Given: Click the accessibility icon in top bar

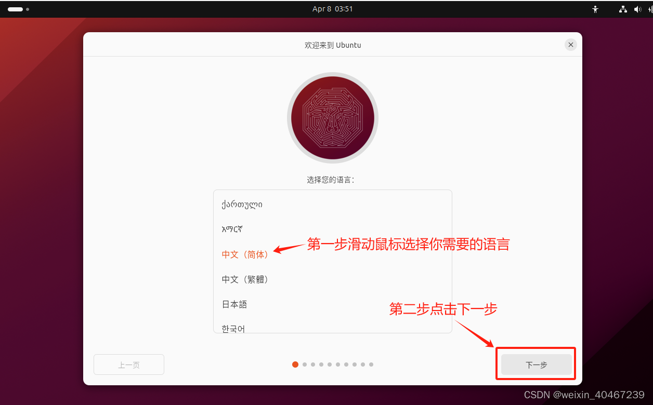Looking at the screenshot, I should [x=595, y=9].
